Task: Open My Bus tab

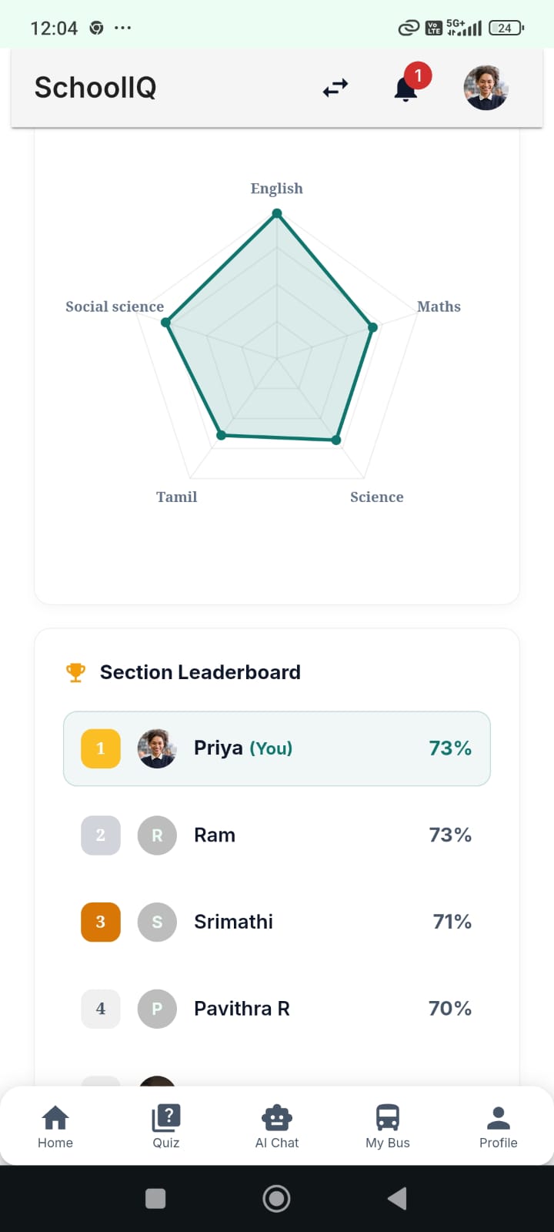Action: (x=388, y=1127)
